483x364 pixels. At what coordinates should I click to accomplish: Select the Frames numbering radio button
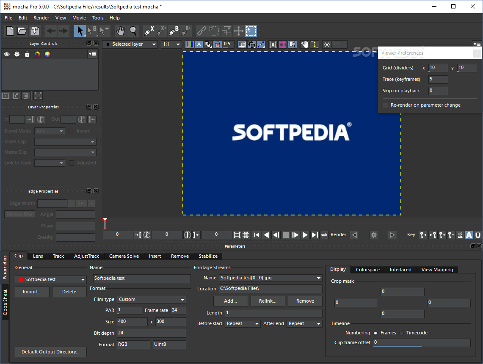(375, 333)
